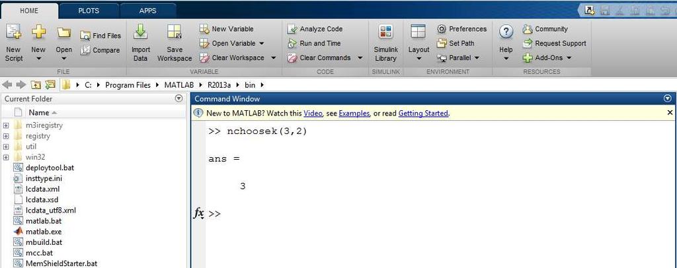This screenshot has height=268, width=677.
Task: Expand the Open Variable dropdown arrow
Action: (x=262, y=44)
